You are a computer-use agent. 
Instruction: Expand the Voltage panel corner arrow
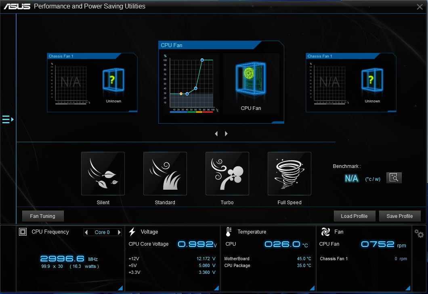(216, 288)
